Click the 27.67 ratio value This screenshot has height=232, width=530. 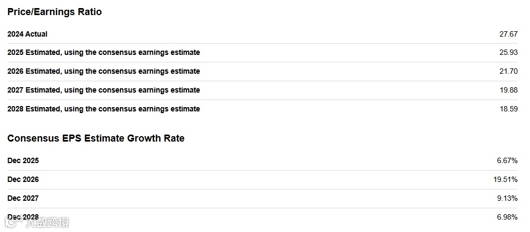508,34
